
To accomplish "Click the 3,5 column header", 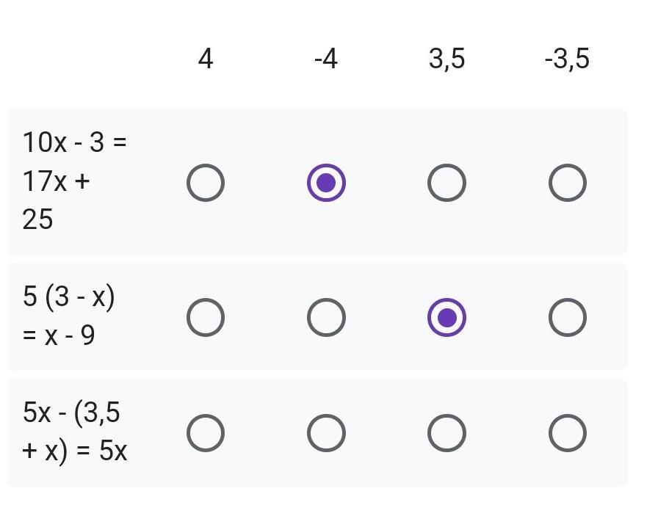I will click(447, 59).
